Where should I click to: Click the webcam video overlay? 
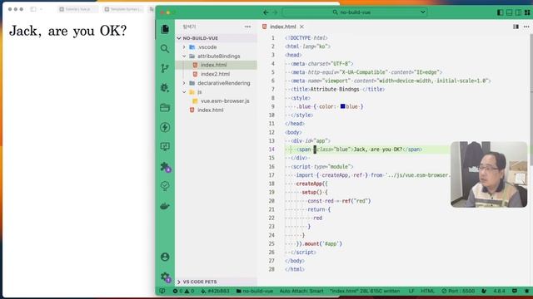point(489,174)
